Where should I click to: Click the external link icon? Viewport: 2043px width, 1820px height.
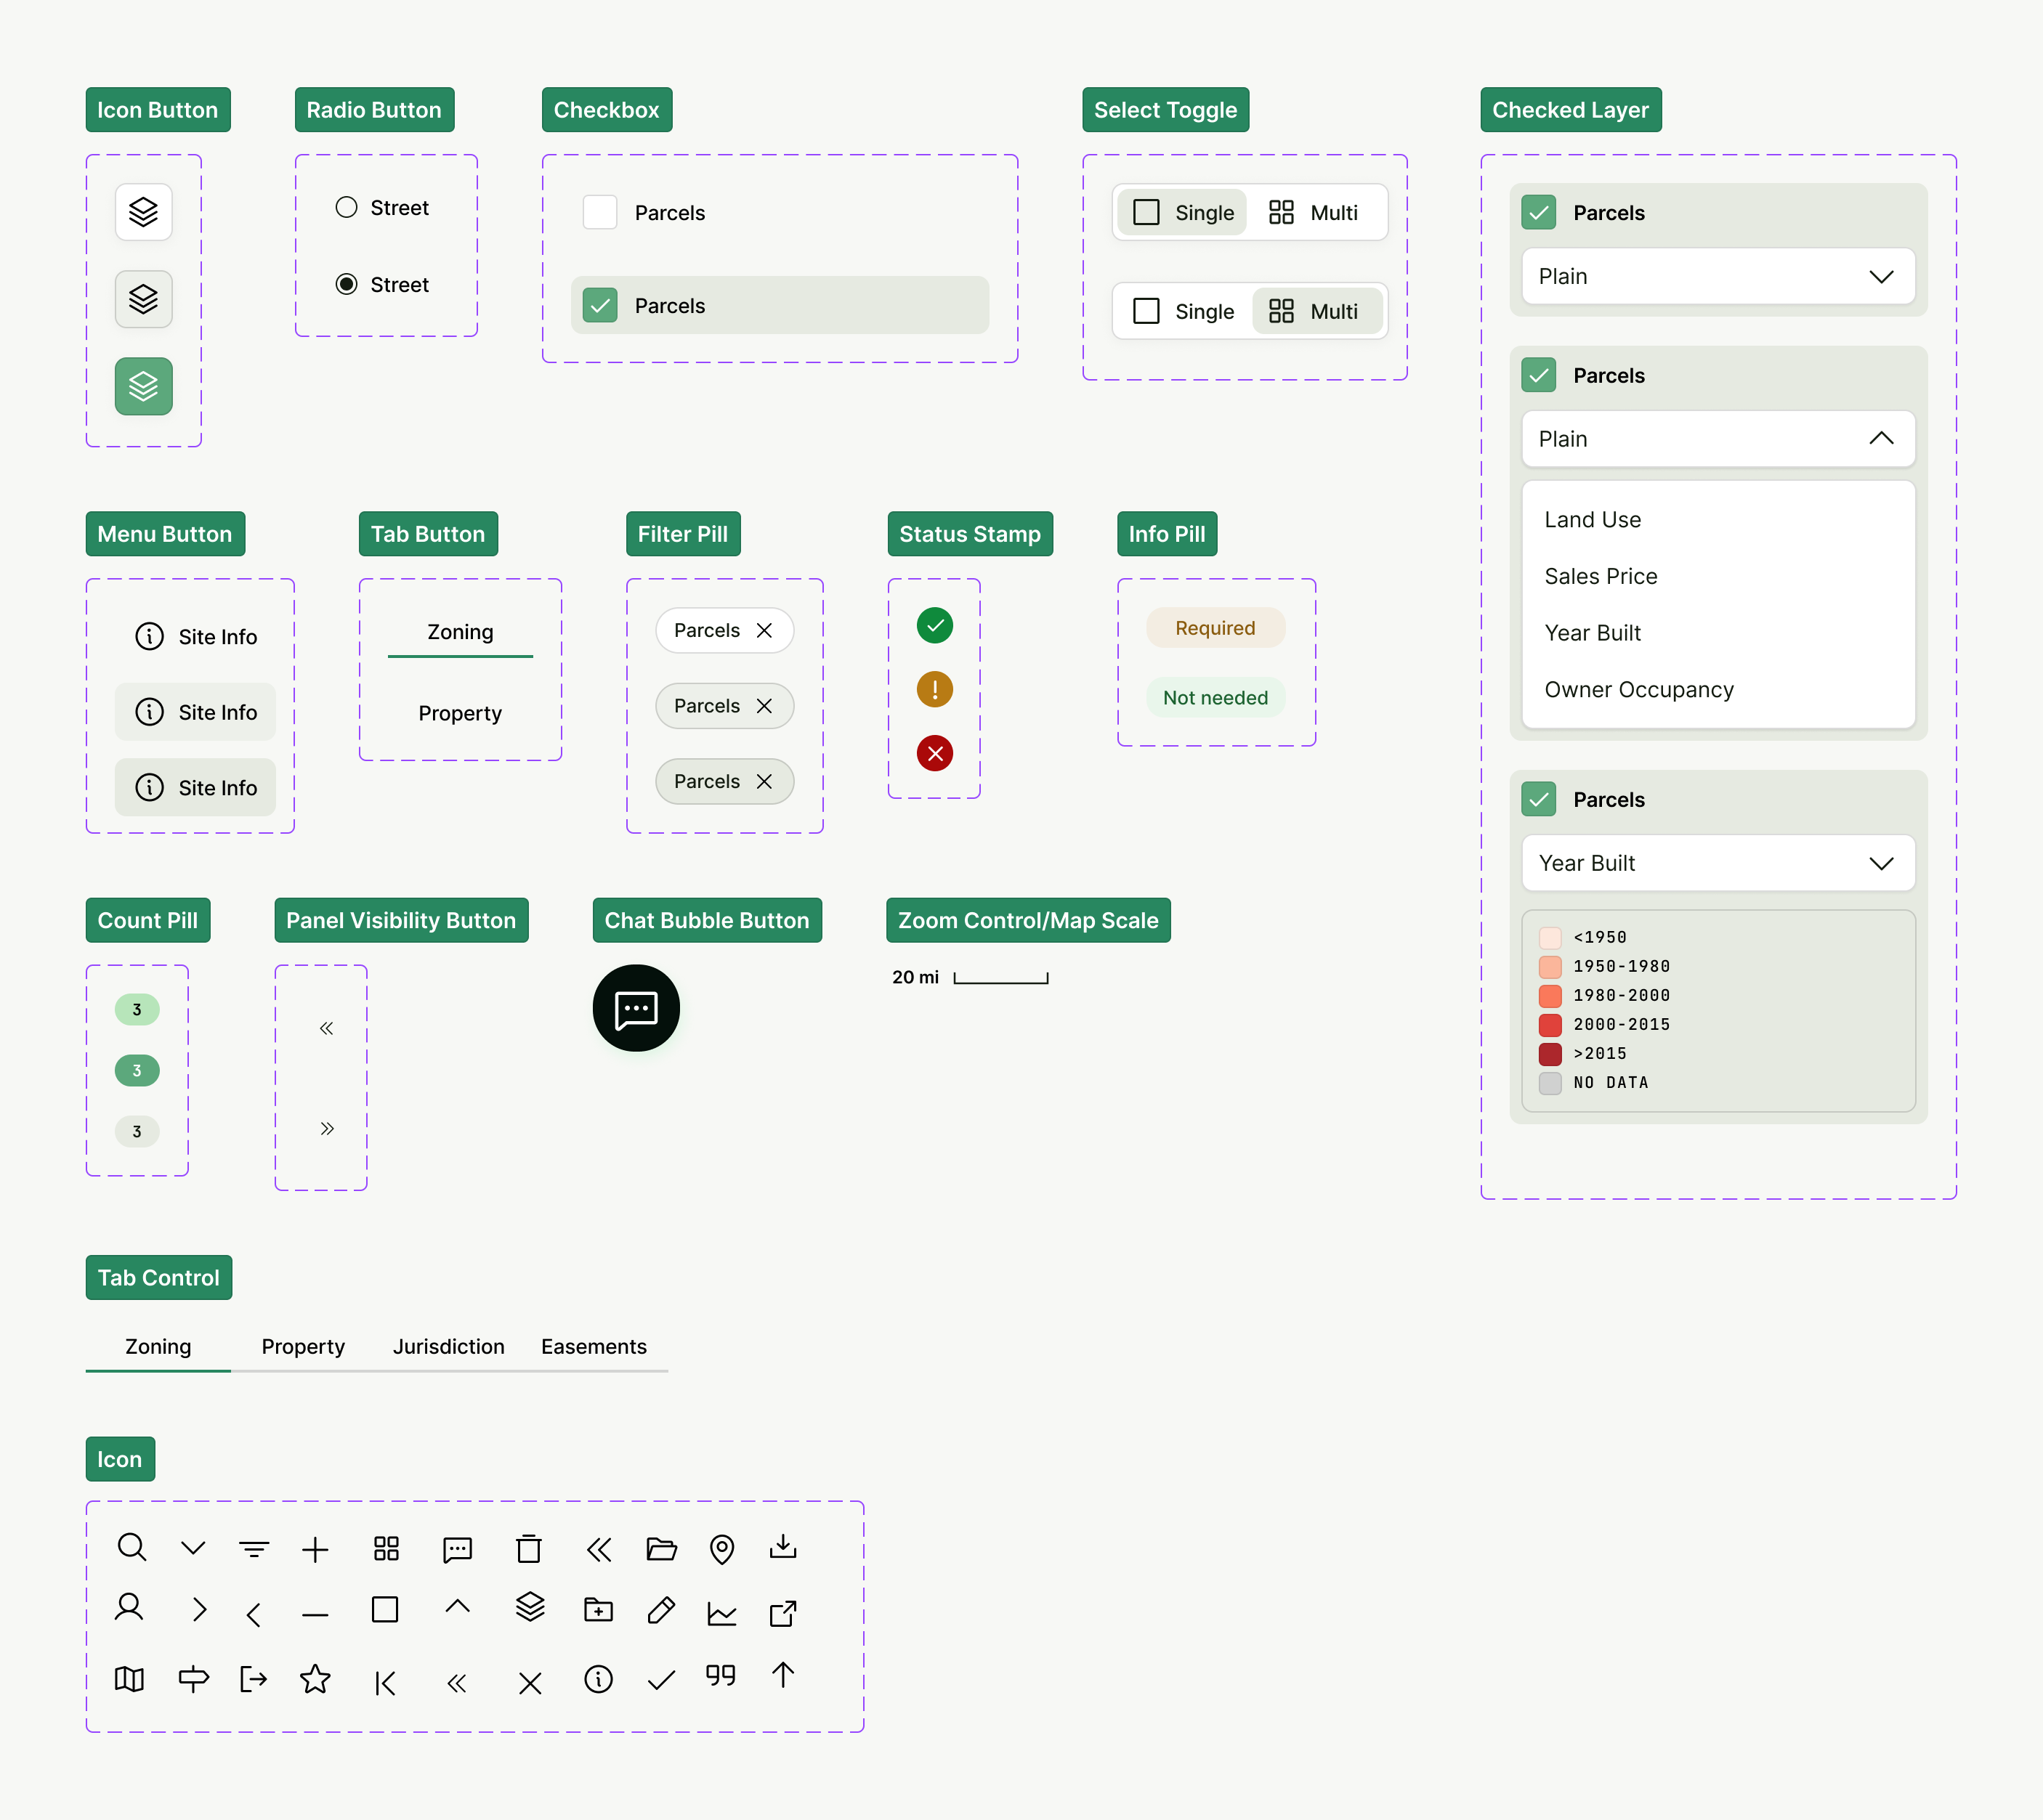point(782,1613)
